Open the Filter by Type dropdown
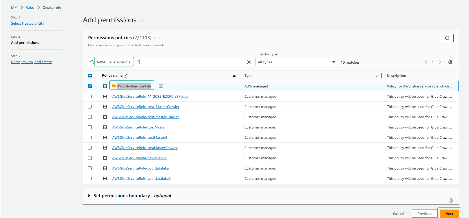 [296, 62]
